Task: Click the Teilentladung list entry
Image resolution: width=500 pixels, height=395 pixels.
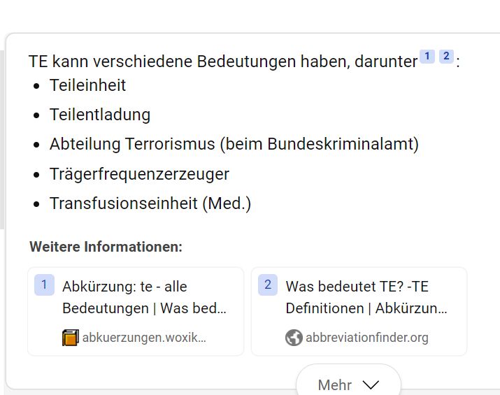Action: [x=99, y=115]
